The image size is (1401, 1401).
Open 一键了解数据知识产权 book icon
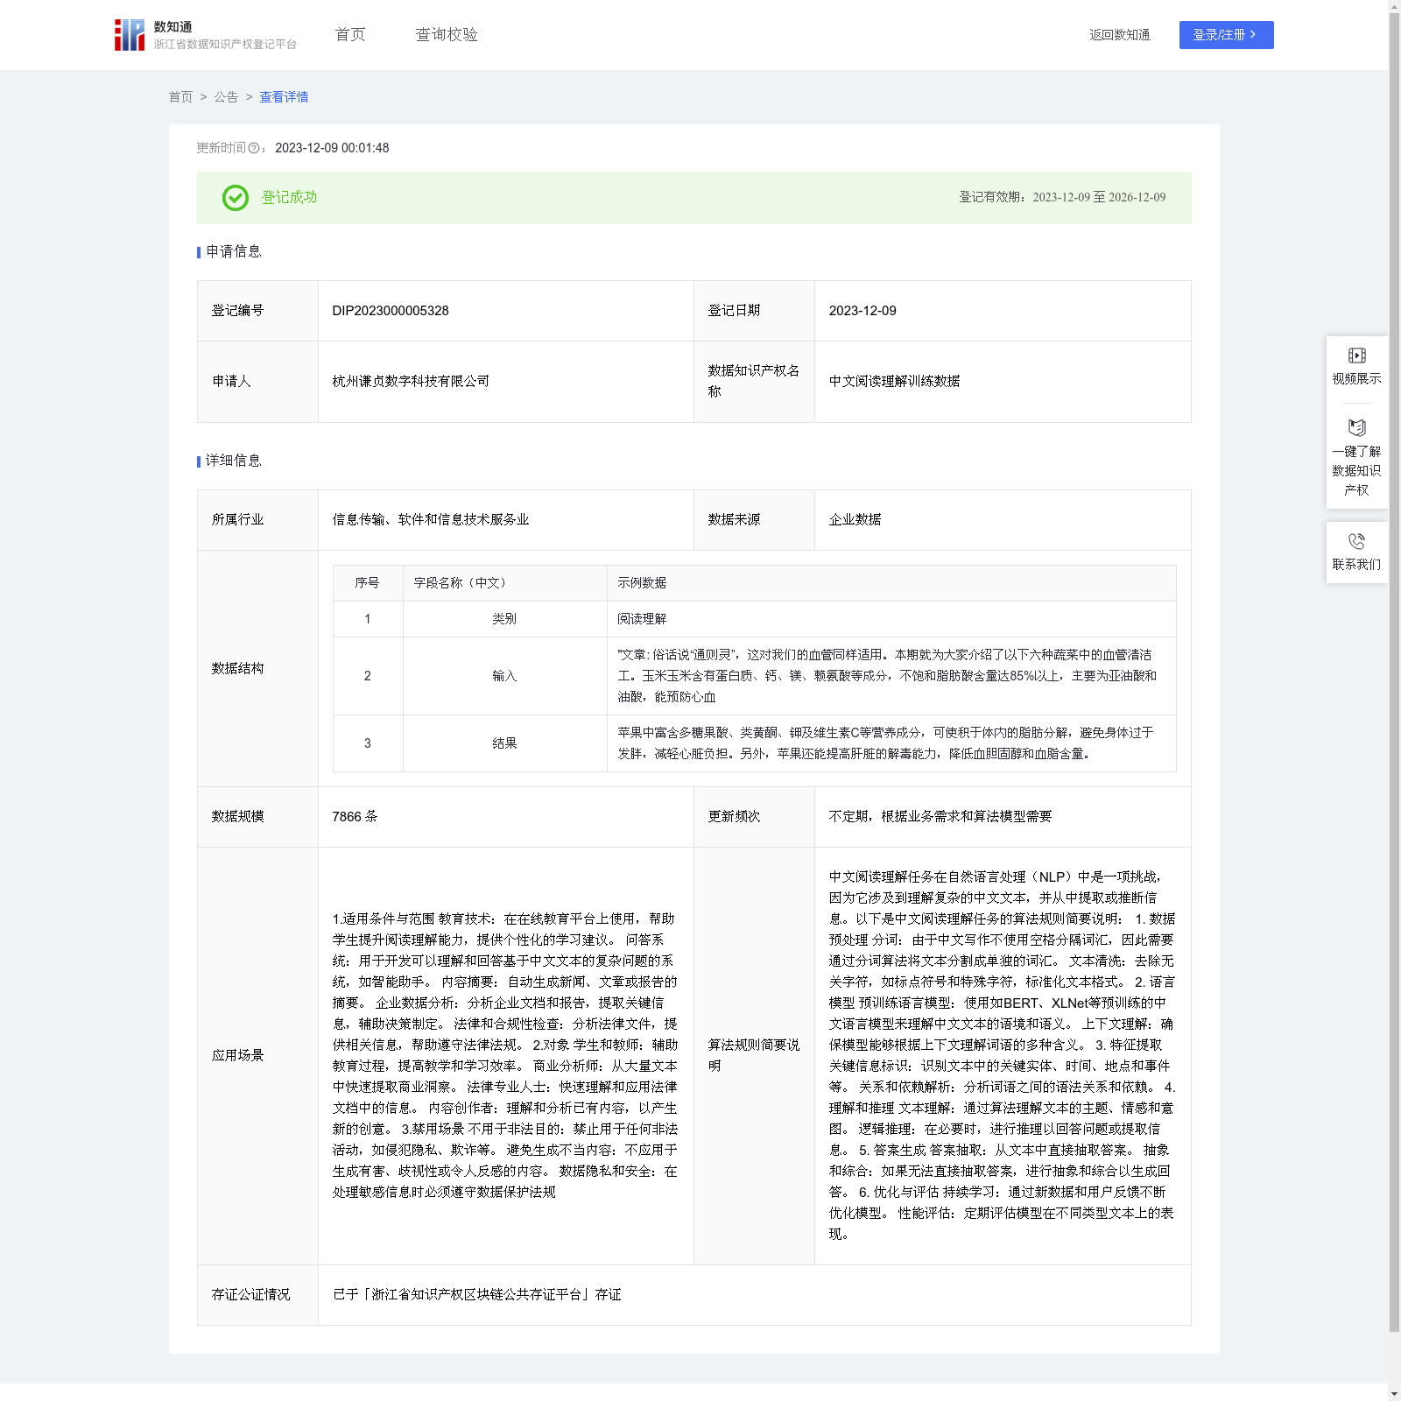[x=1356, y=428]
